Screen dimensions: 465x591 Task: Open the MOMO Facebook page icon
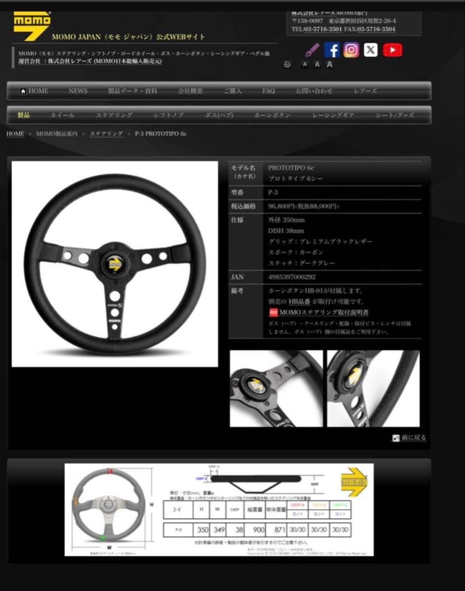332,50
